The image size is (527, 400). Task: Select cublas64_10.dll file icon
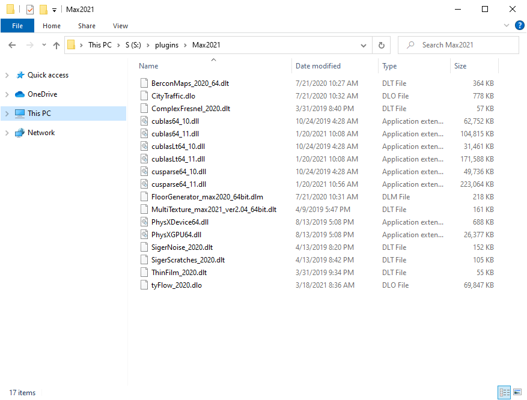144,121
